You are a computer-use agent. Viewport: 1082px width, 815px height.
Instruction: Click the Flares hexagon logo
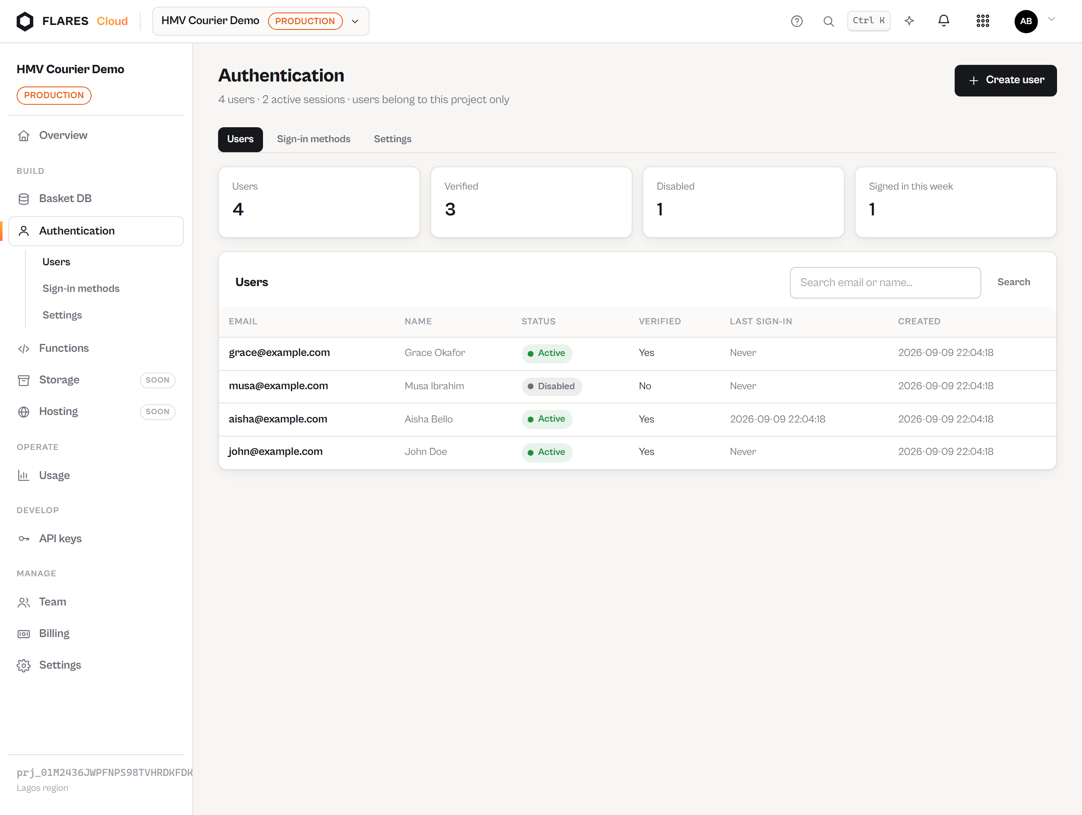coord(25,21)
